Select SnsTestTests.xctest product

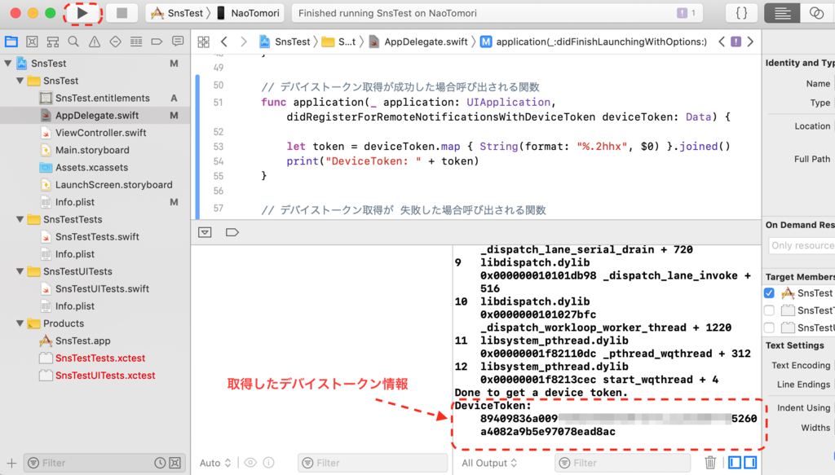click(100, 358)
